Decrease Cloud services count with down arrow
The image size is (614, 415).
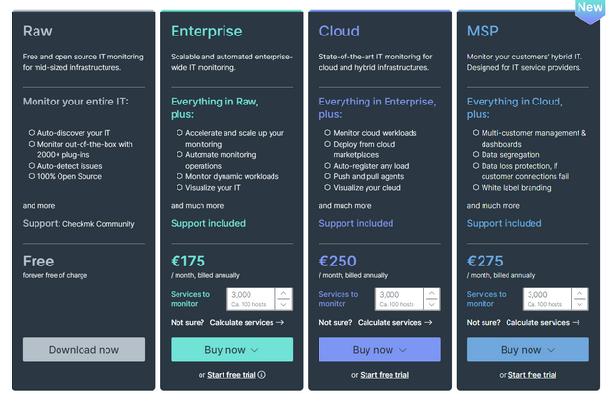[432, 304]
